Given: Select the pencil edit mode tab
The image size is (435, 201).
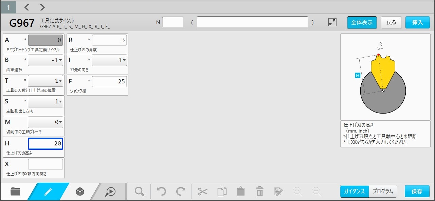Looking at the screenshot, I should (48, 192).
